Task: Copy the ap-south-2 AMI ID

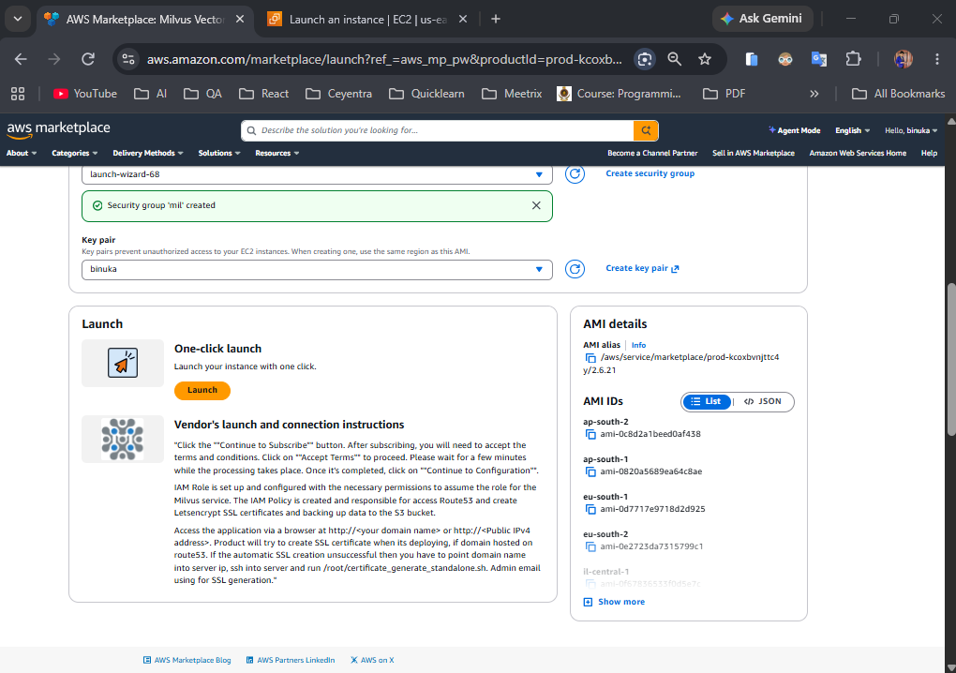Action: point(590,434)
